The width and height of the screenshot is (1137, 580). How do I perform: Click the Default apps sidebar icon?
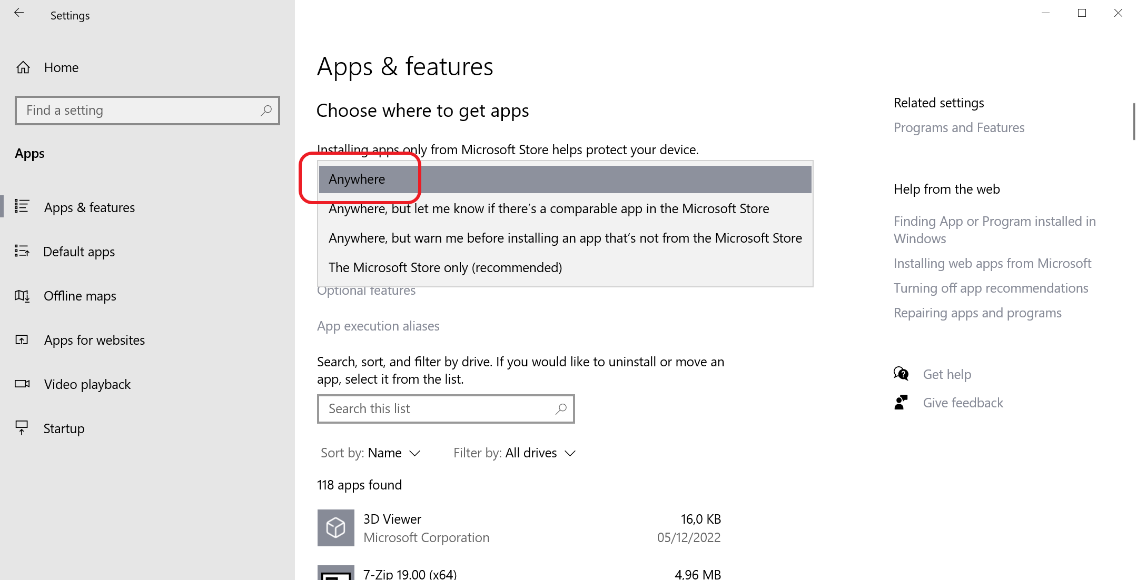coord(23,251)
